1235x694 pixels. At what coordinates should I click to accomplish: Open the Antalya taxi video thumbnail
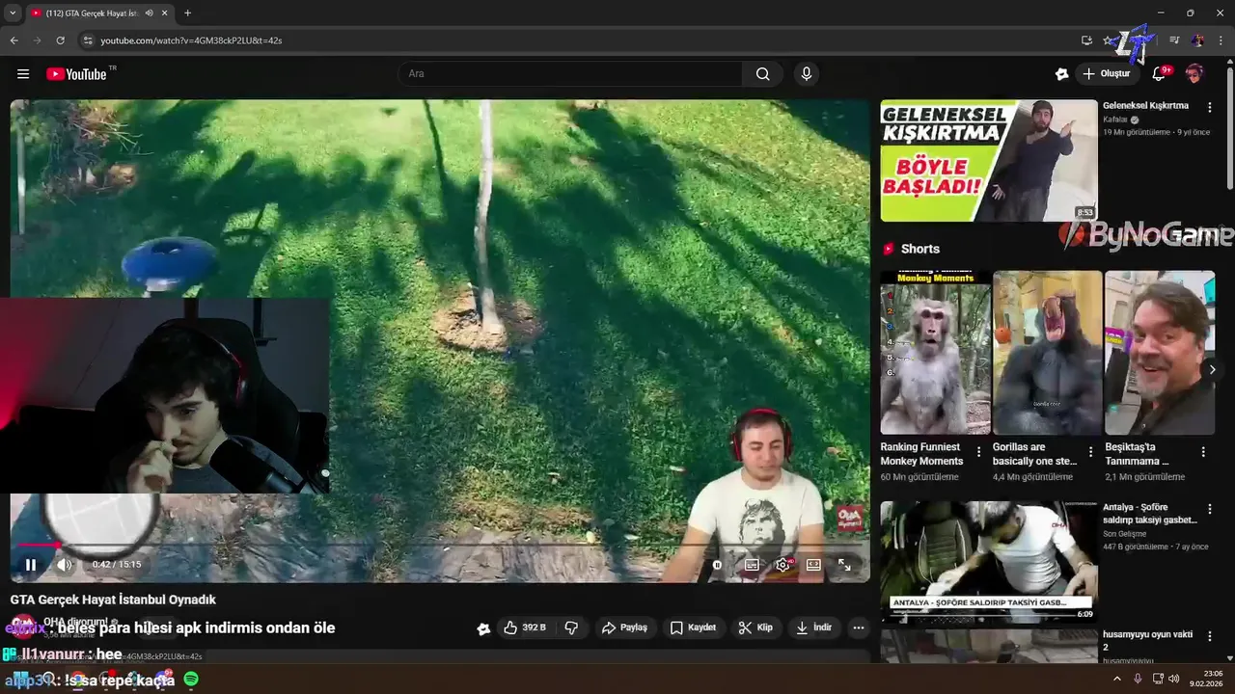[989, 561]
